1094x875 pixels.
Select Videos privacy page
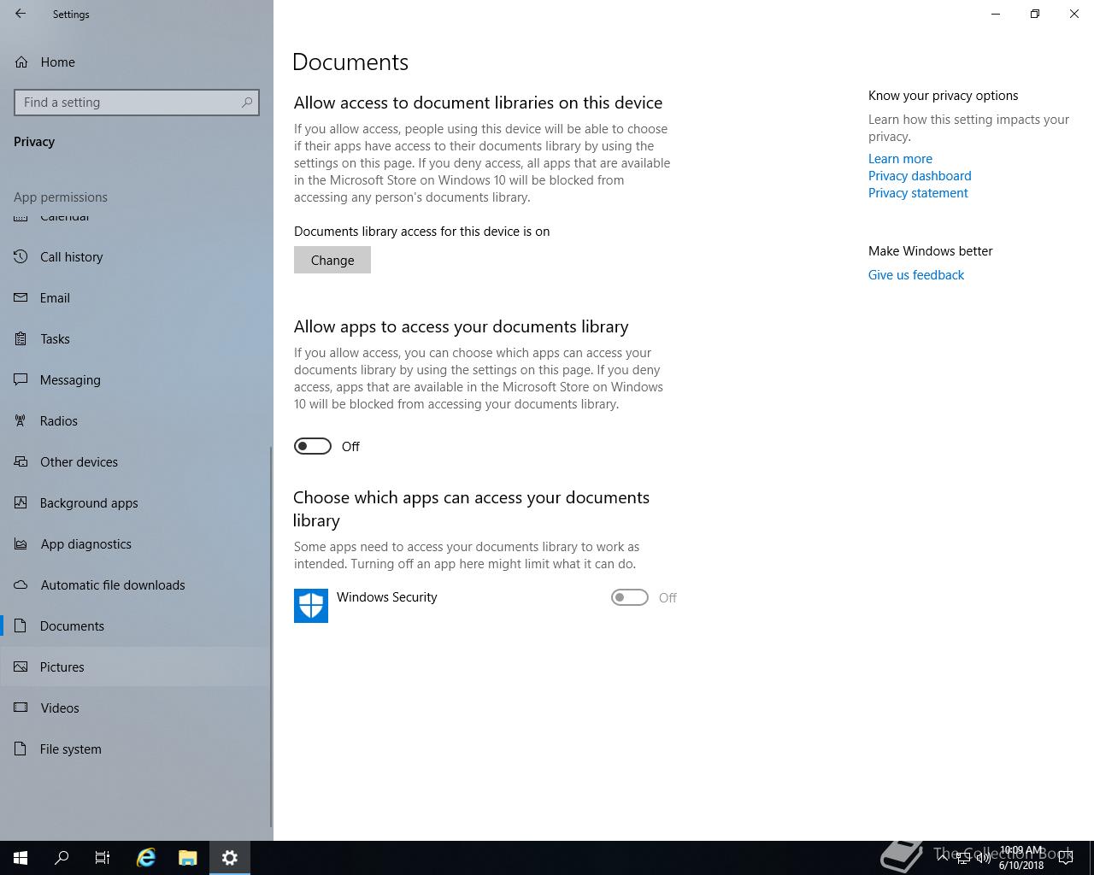[137, 708]
